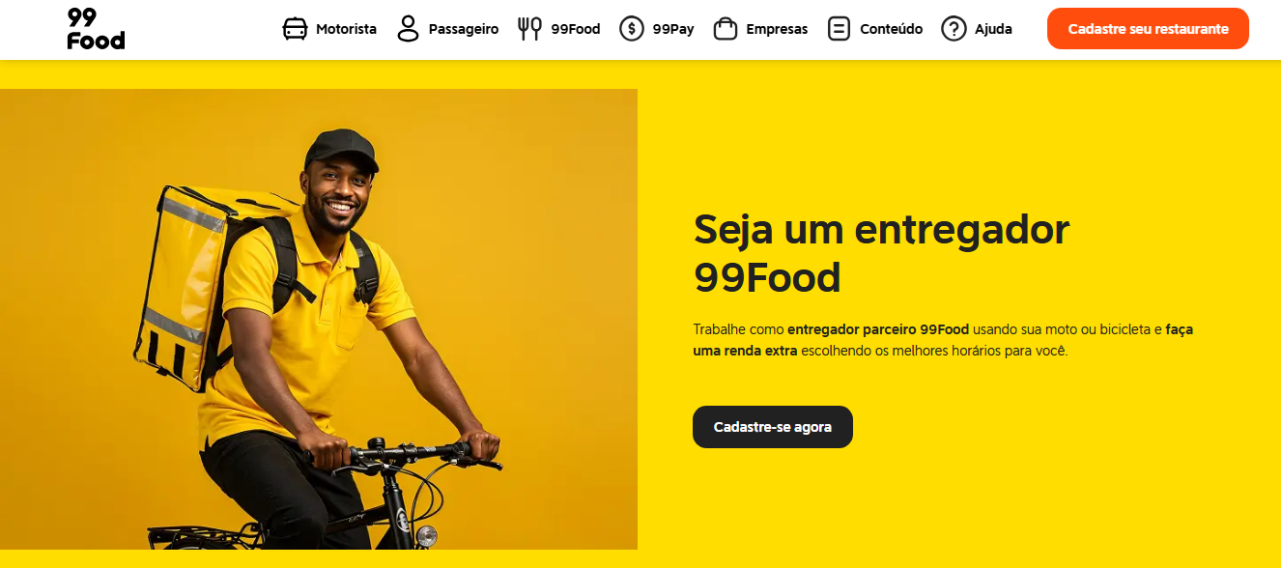The height and width of the screenshot is (568, 1281).
Task: Click the delivery cyclist hero image
Action: click(x=319, y=319)
